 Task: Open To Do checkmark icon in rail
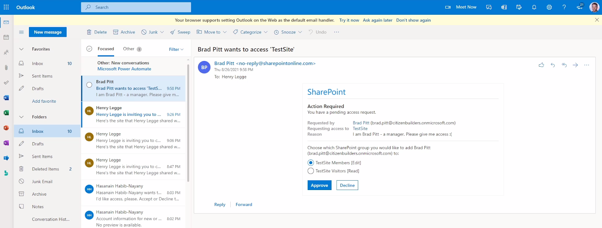(6, 82)
